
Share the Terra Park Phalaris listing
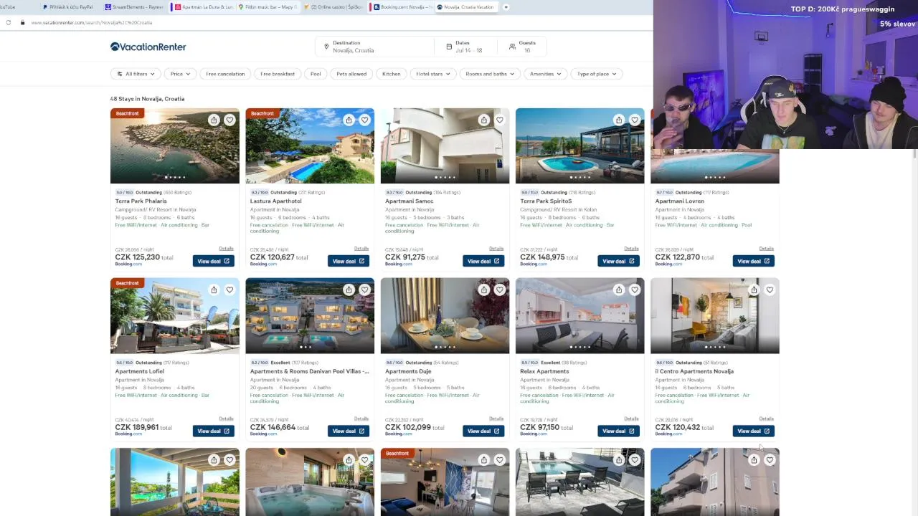tap(214, 120)
